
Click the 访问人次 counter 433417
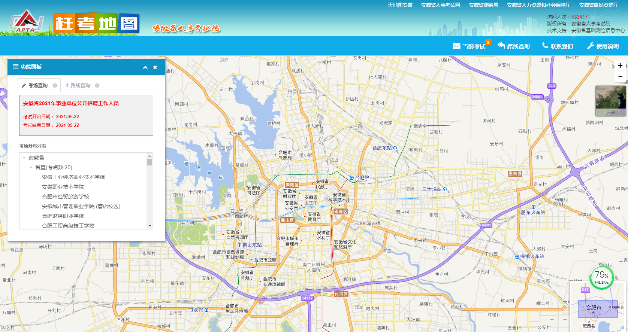(x=579, y=17)
